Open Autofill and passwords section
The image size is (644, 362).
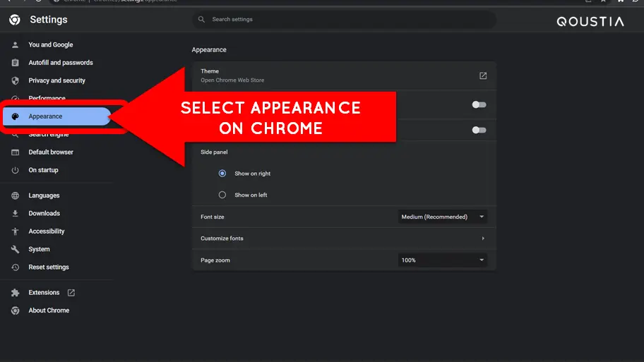coord(61,63)
